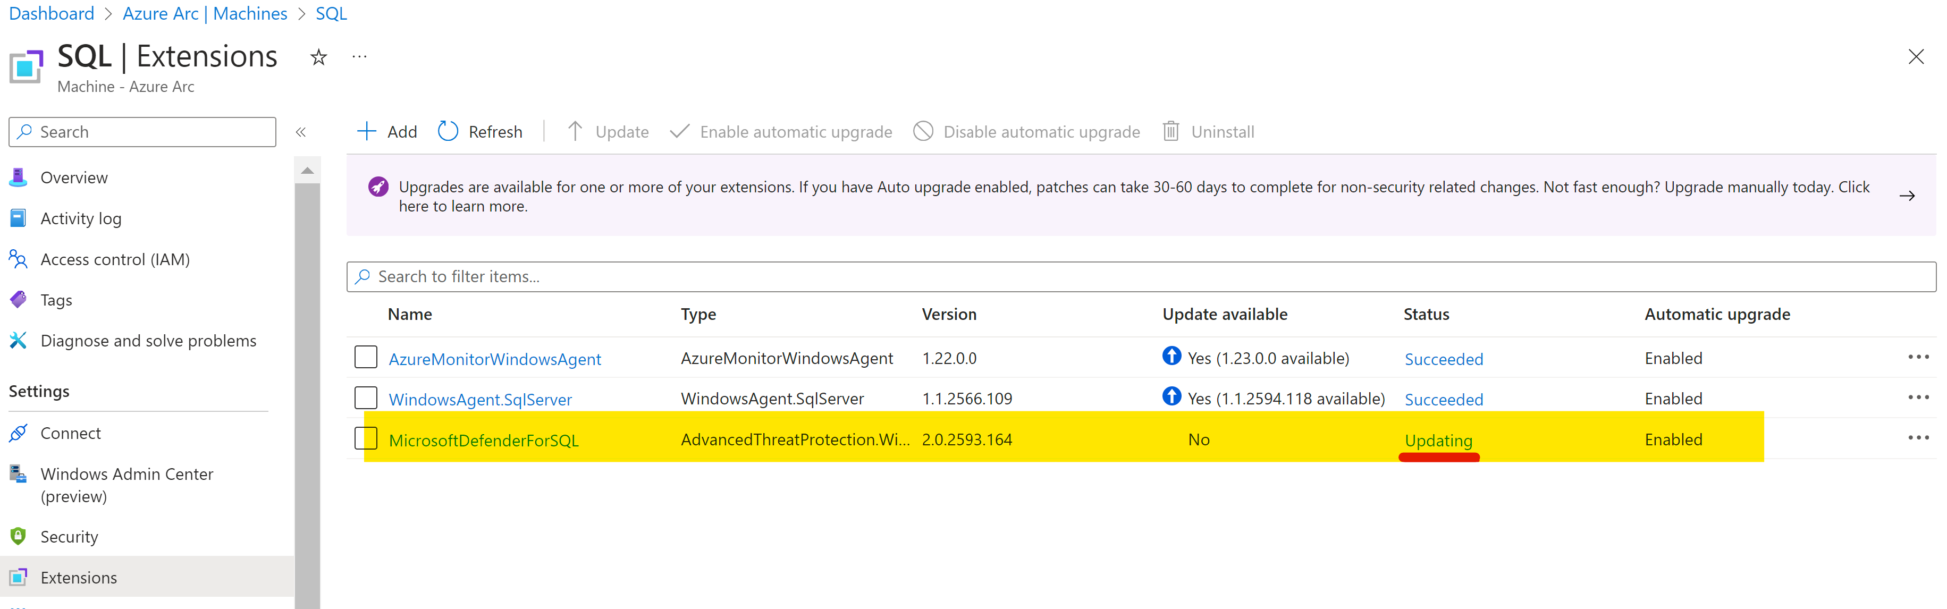Screen dimensions: 1947x609
Task: Click Enable automatic upgrade checkmark icon
Action: point(679,131)
